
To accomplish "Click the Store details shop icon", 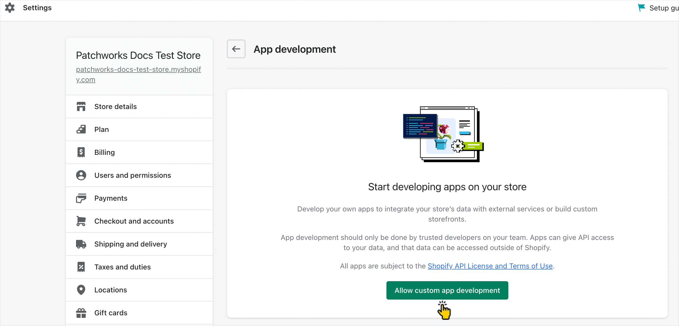I will point(81,107).
